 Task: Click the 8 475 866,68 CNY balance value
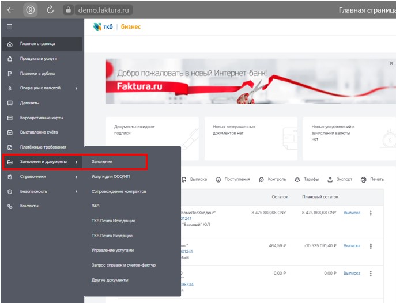[x=269, y=213]
